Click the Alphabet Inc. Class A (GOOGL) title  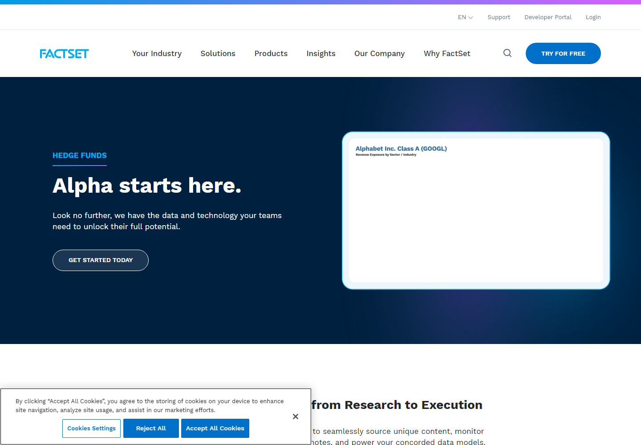401,149
